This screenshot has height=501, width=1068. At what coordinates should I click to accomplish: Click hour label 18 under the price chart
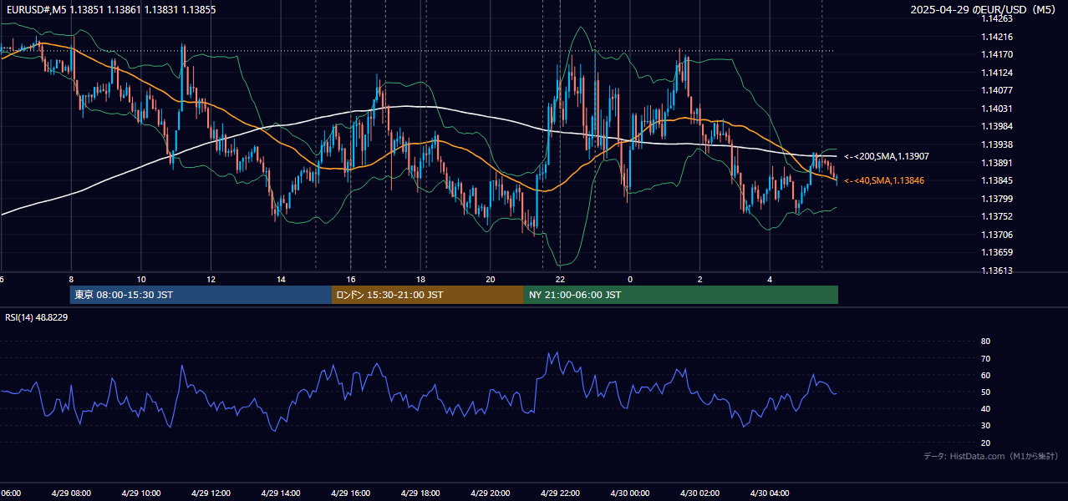coord(421,279)
